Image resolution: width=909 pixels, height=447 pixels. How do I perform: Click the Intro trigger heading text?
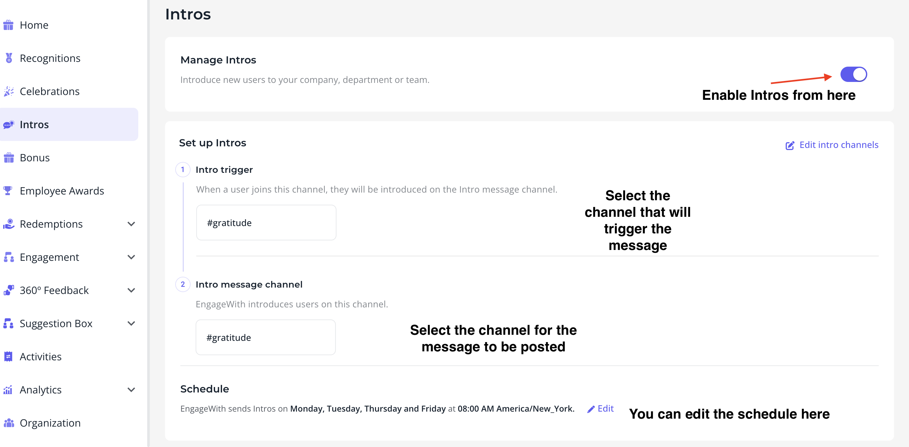coord(224,170)
